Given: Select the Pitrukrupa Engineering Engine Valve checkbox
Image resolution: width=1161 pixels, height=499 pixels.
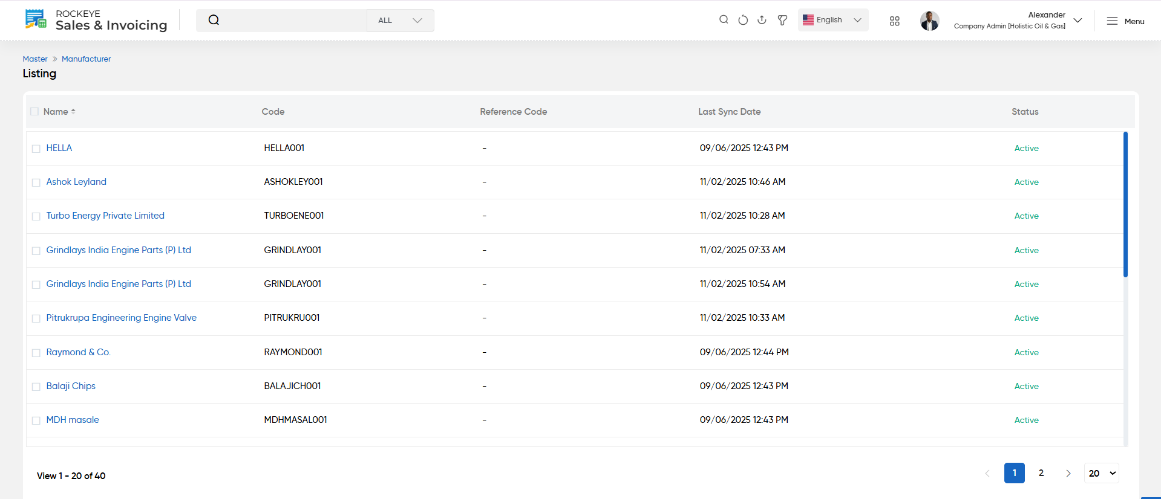Looking at the screenshot, I should coord(36,318).
